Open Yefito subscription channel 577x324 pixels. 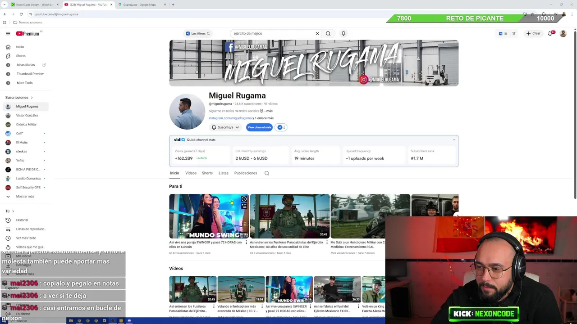click(25, 161)
